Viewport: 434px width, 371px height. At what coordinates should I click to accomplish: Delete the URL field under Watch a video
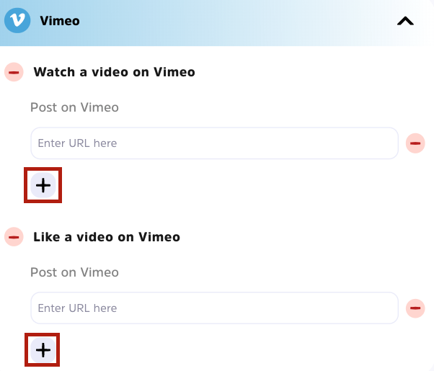pyautogui.click(x=415, y=143)
